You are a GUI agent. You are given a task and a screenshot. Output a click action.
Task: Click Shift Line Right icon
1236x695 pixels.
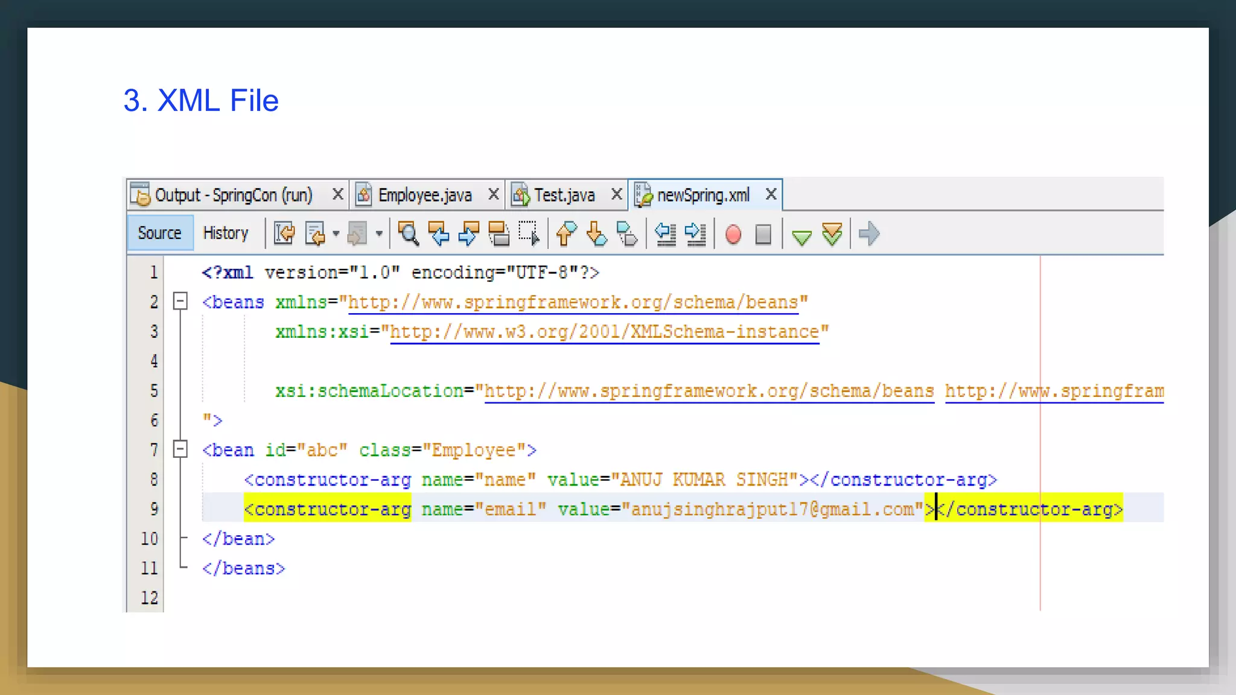point(695,233)
